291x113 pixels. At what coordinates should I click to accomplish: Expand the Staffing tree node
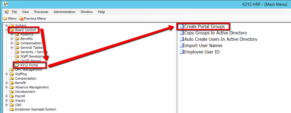click(x=7, y=74)
